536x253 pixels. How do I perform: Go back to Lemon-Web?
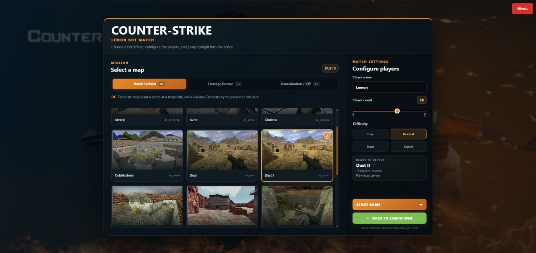tap(389, 218)
